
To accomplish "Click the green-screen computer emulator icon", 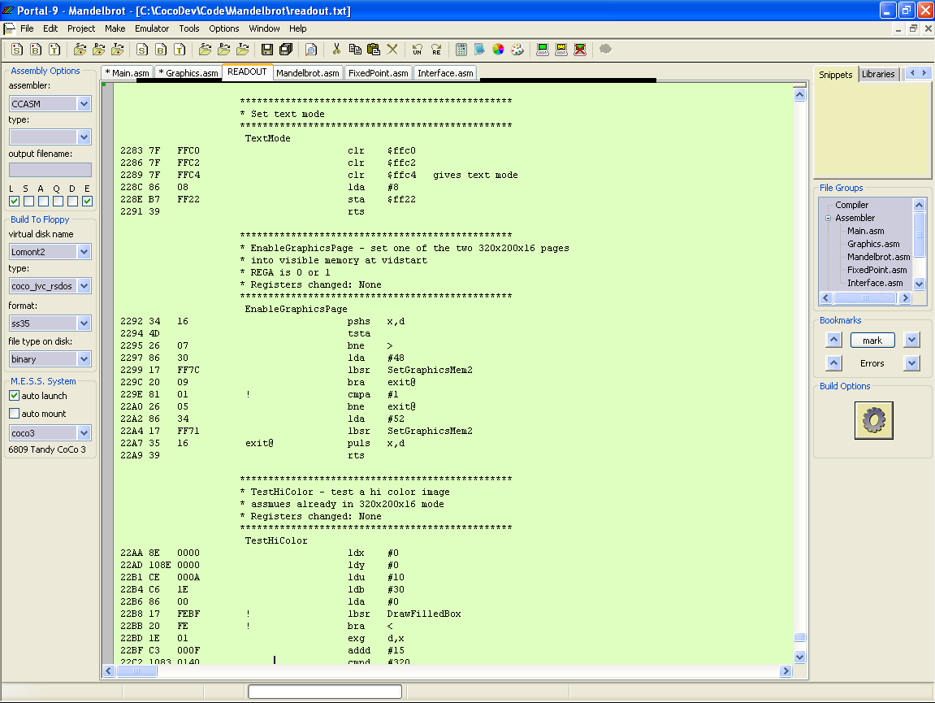I will click(x=542, y=50).
